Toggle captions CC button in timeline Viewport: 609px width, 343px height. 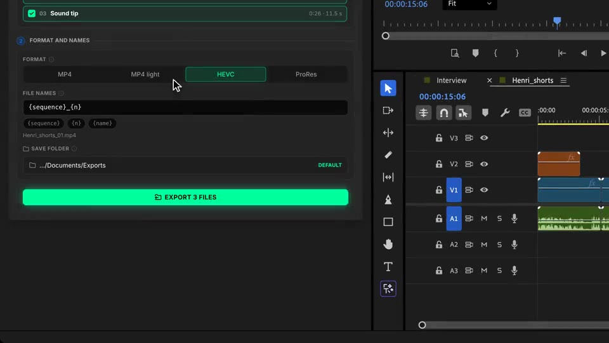pyautogui.click(x=525, y=113)
